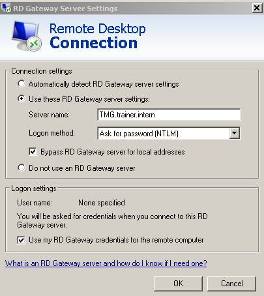Viewport: 264px width, 296px height.
Task: Toggle Bypass RD Gateway server for local addresses
Action: point(33,151)
